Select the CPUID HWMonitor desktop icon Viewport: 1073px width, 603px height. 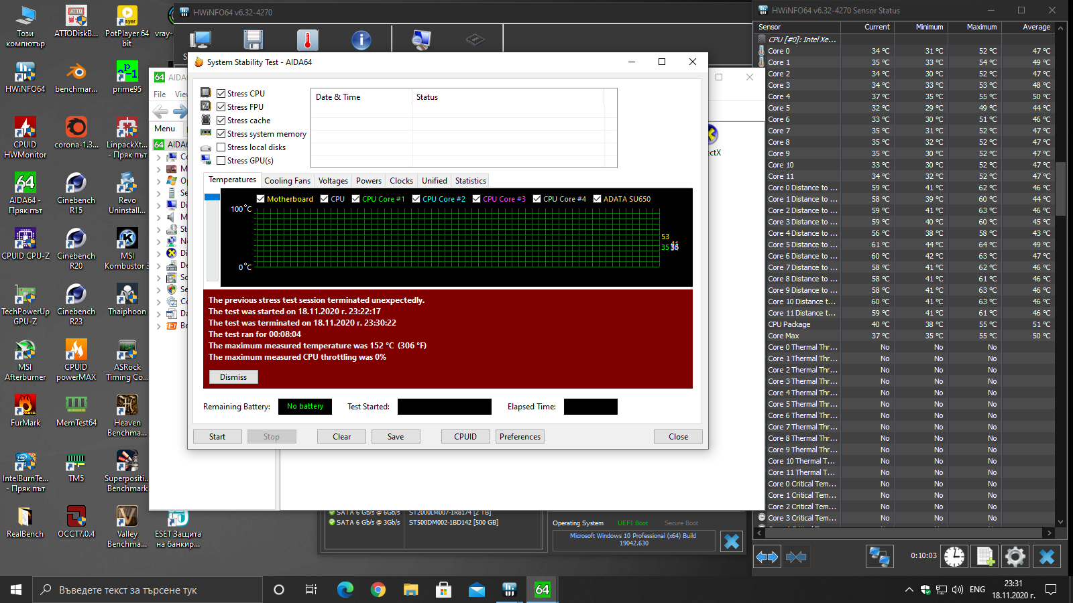click(x=25, y=137)
